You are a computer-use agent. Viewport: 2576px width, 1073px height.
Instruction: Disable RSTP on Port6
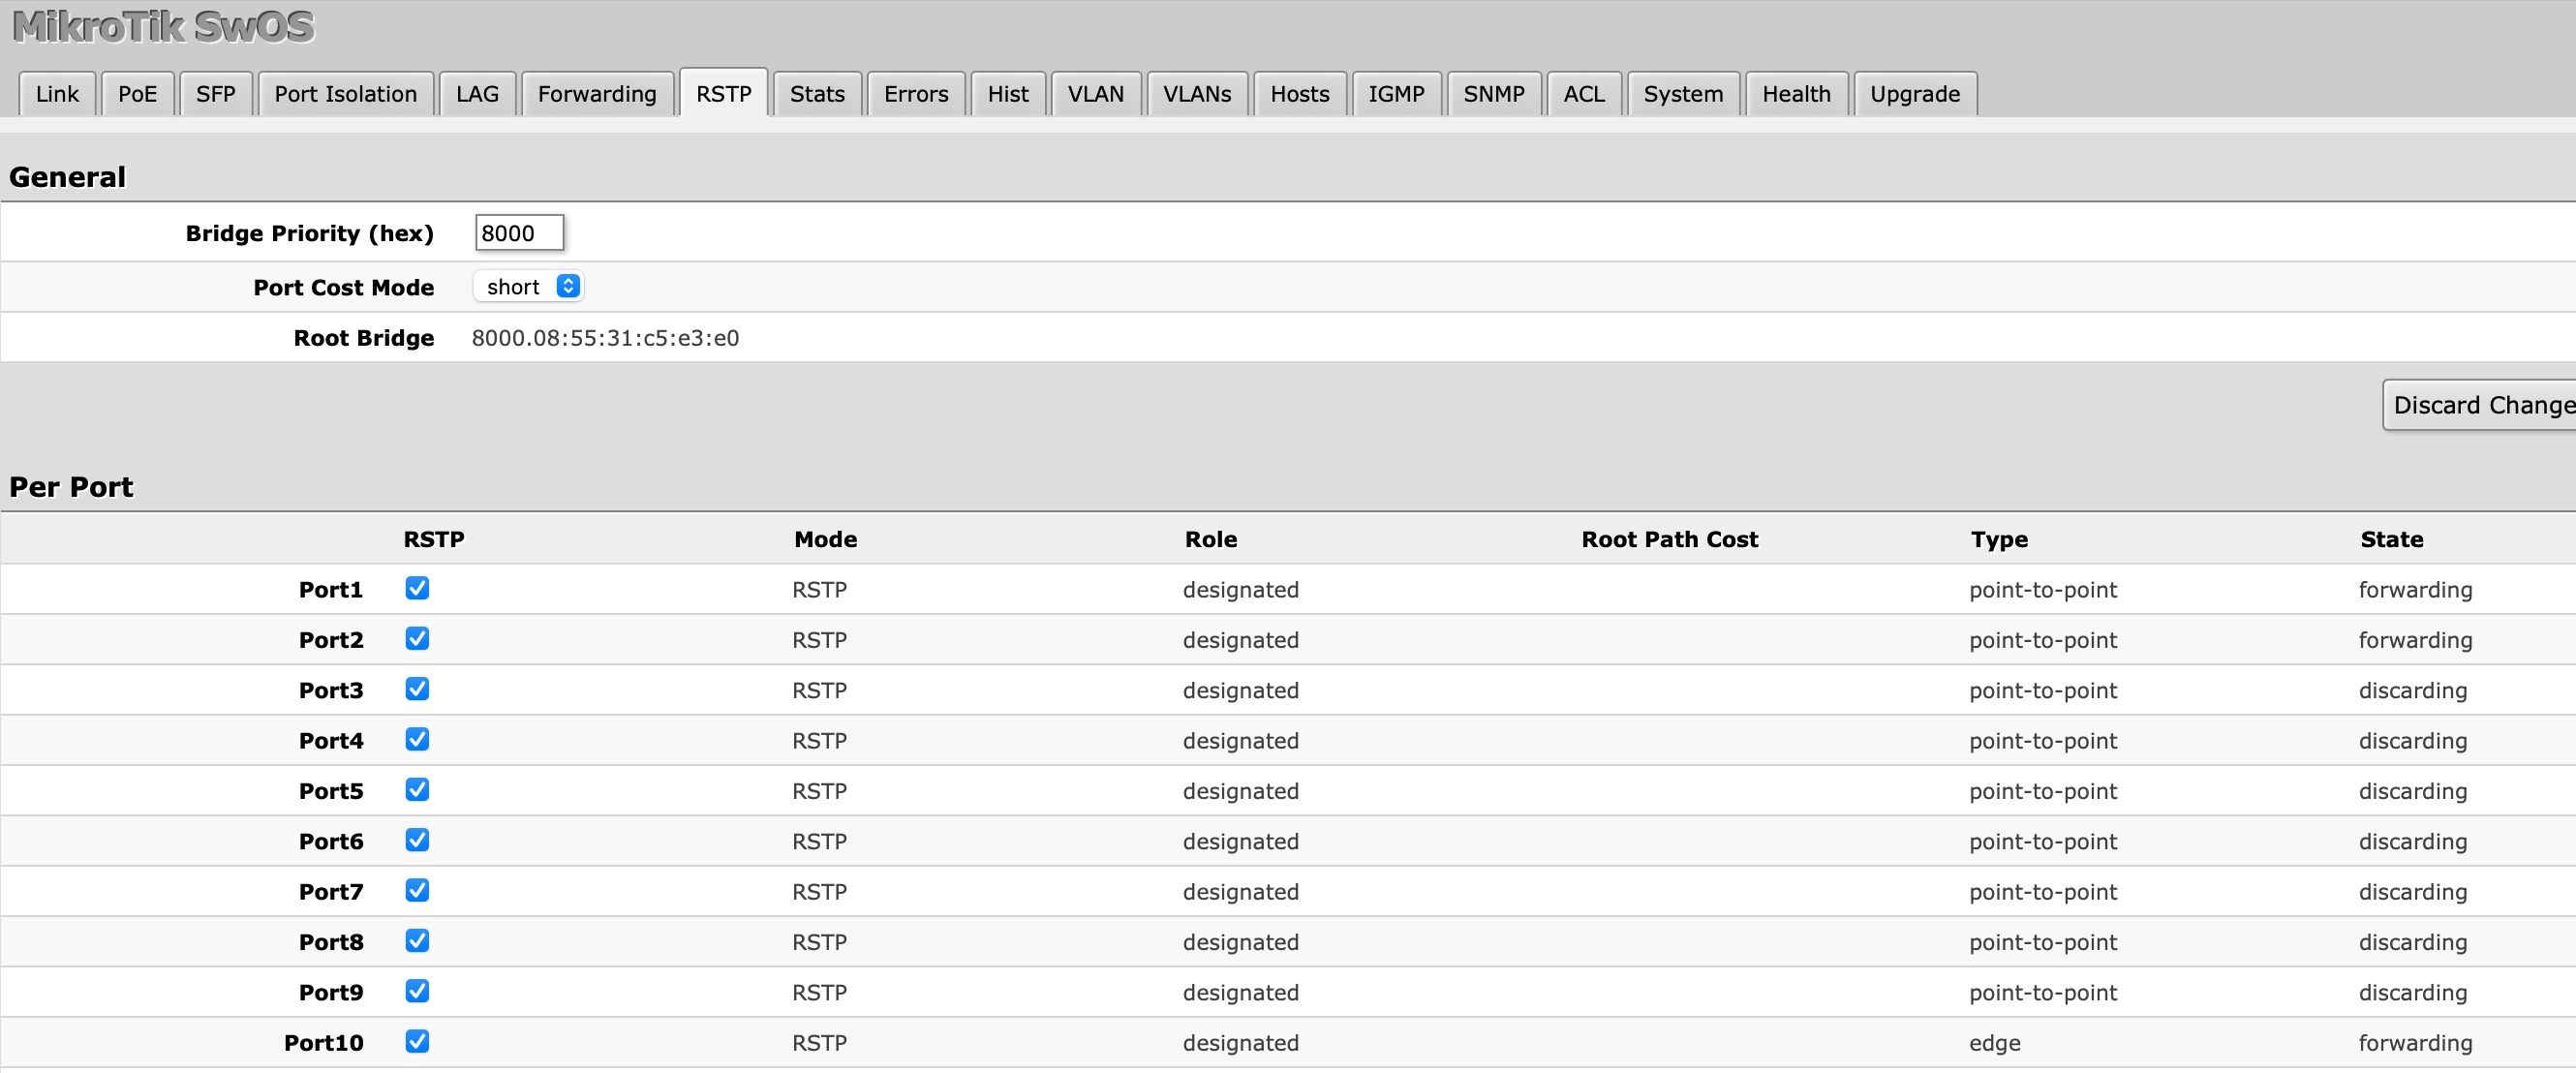pyautogui.click(x=417, y=840)
